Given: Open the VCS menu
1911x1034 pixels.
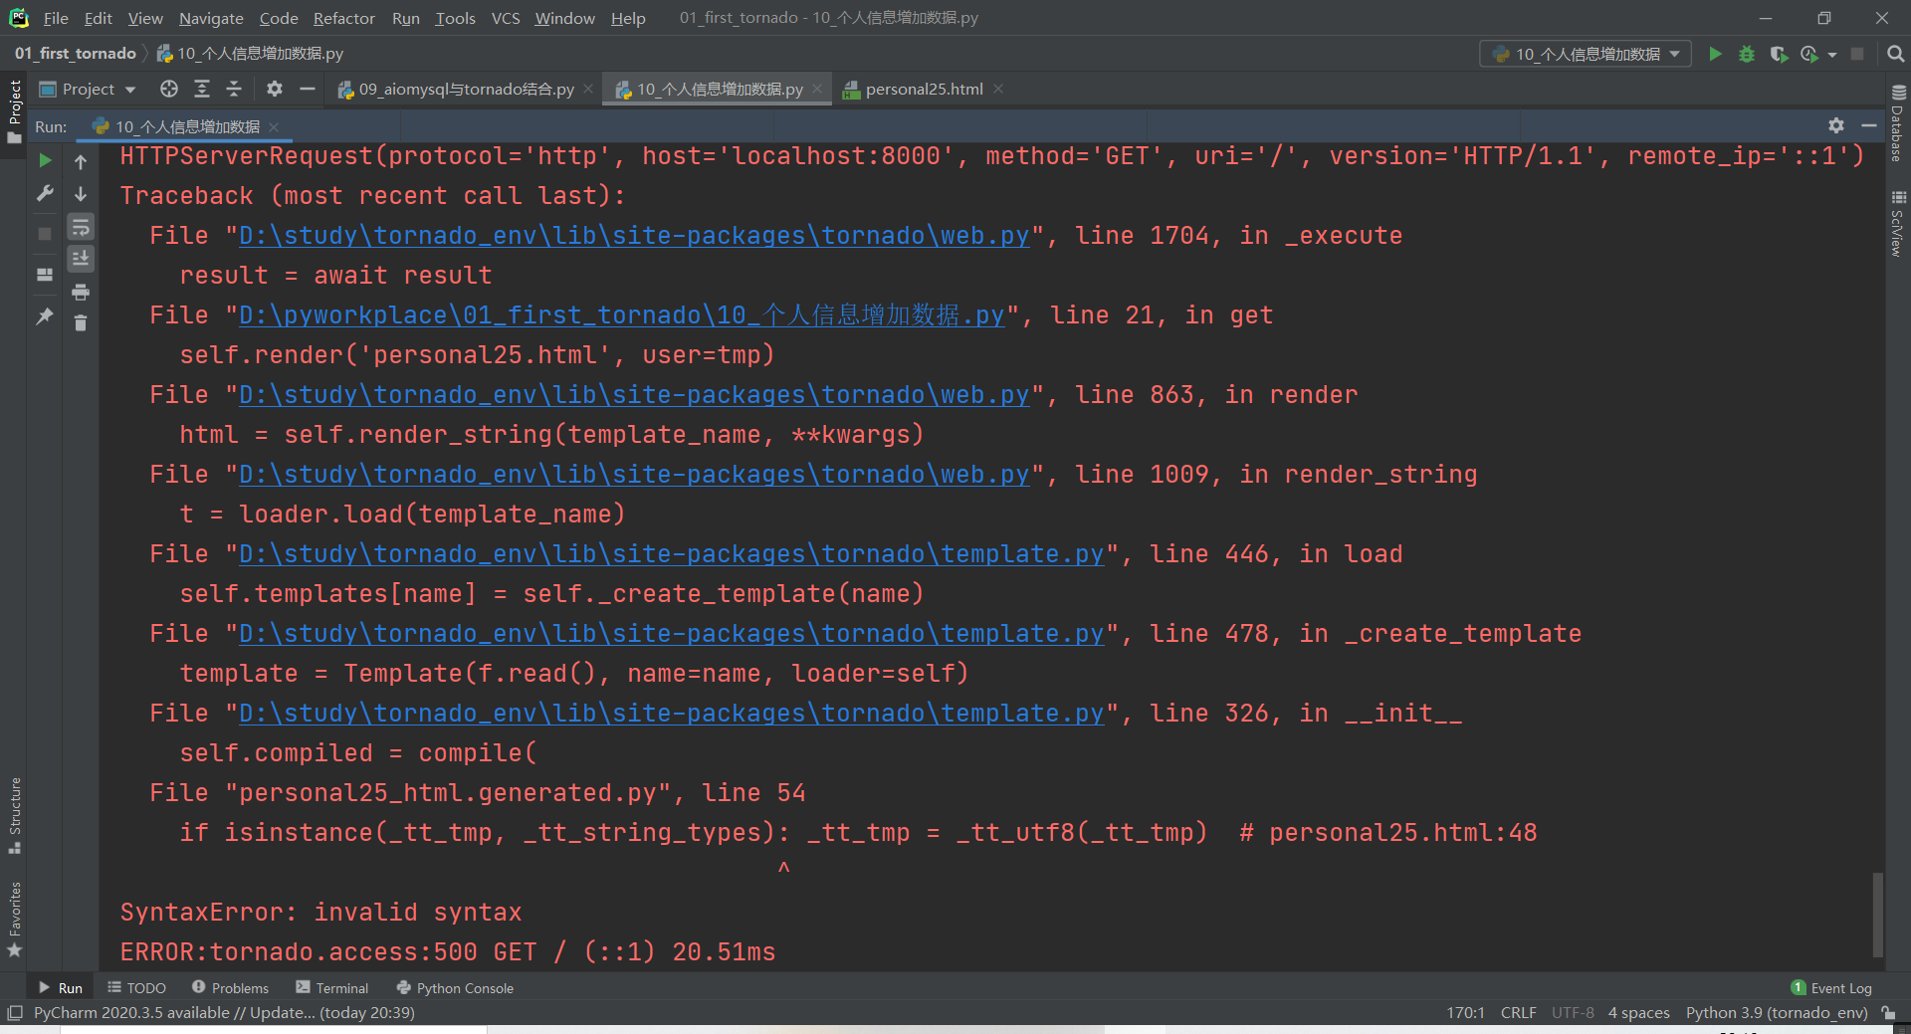Looking at the screenshot, I should 506,18.
